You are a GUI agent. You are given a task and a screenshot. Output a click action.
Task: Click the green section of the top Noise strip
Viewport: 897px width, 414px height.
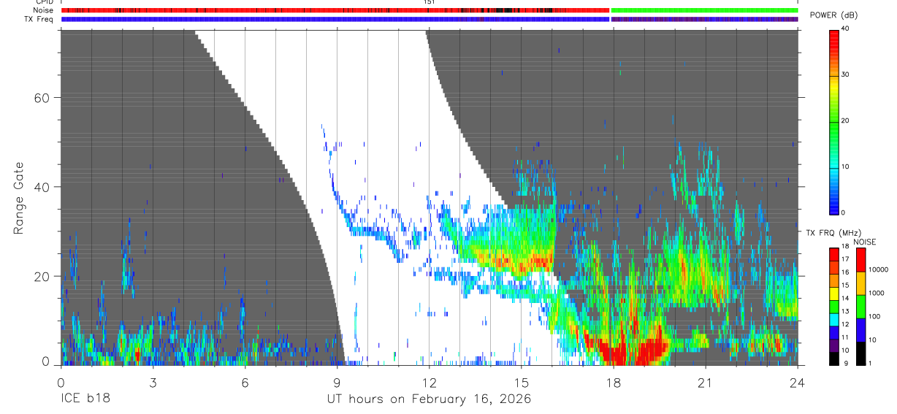704,10
